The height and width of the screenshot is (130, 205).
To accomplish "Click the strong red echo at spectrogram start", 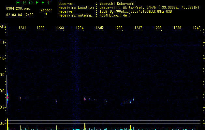I will pyautogui.click(x=7, y=97).
